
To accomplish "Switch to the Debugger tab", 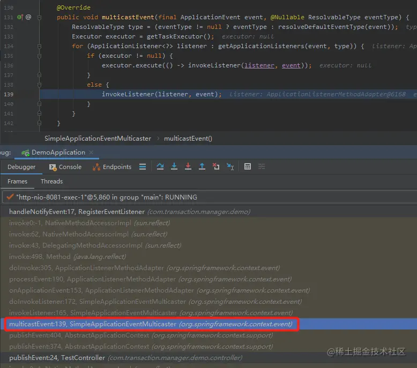I will (x=21, y=167).
